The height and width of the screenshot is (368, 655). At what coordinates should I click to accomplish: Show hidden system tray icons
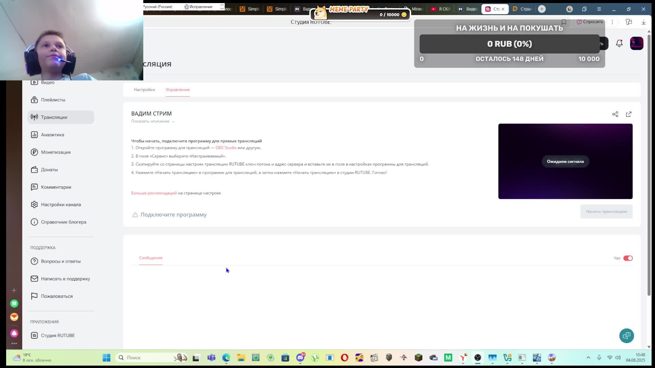588,357
